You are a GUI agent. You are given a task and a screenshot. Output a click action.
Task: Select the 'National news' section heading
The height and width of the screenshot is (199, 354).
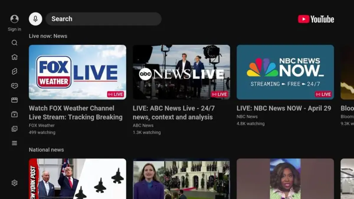pos(46,150)
